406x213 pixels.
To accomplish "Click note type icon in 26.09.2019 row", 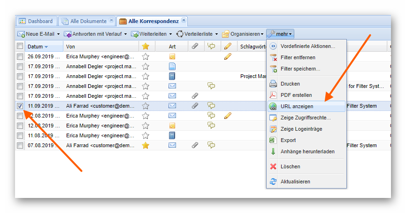I will pyautogui.click(x=172, y=56).
